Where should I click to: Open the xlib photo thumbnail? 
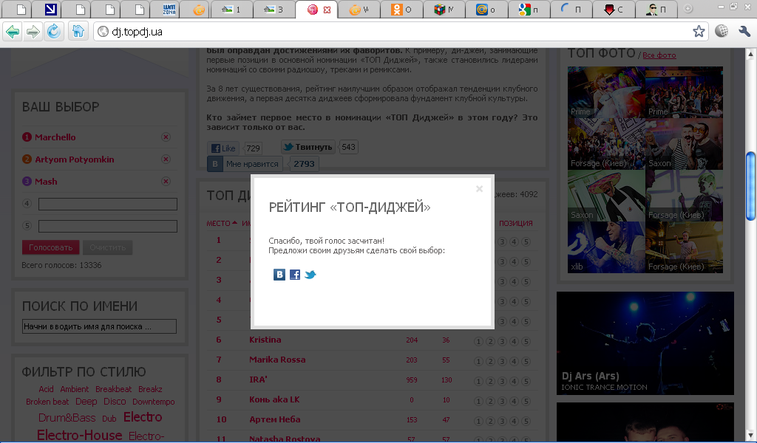(606, 247)
